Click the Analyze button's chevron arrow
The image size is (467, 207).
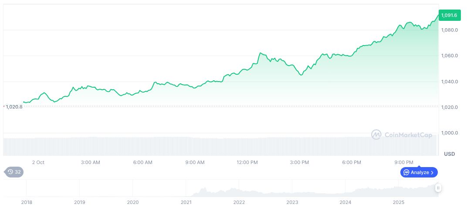coord(432,172)
